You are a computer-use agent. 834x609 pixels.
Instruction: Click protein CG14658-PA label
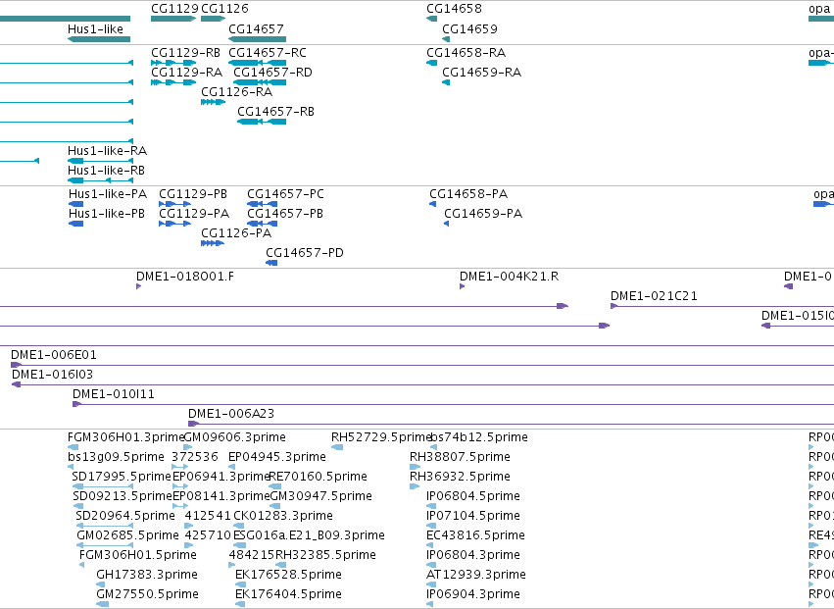click(x=468, y=194)
